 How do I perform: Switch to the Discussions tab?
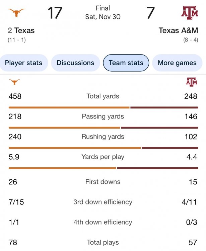pyautogui.click(x=75, y=63)
